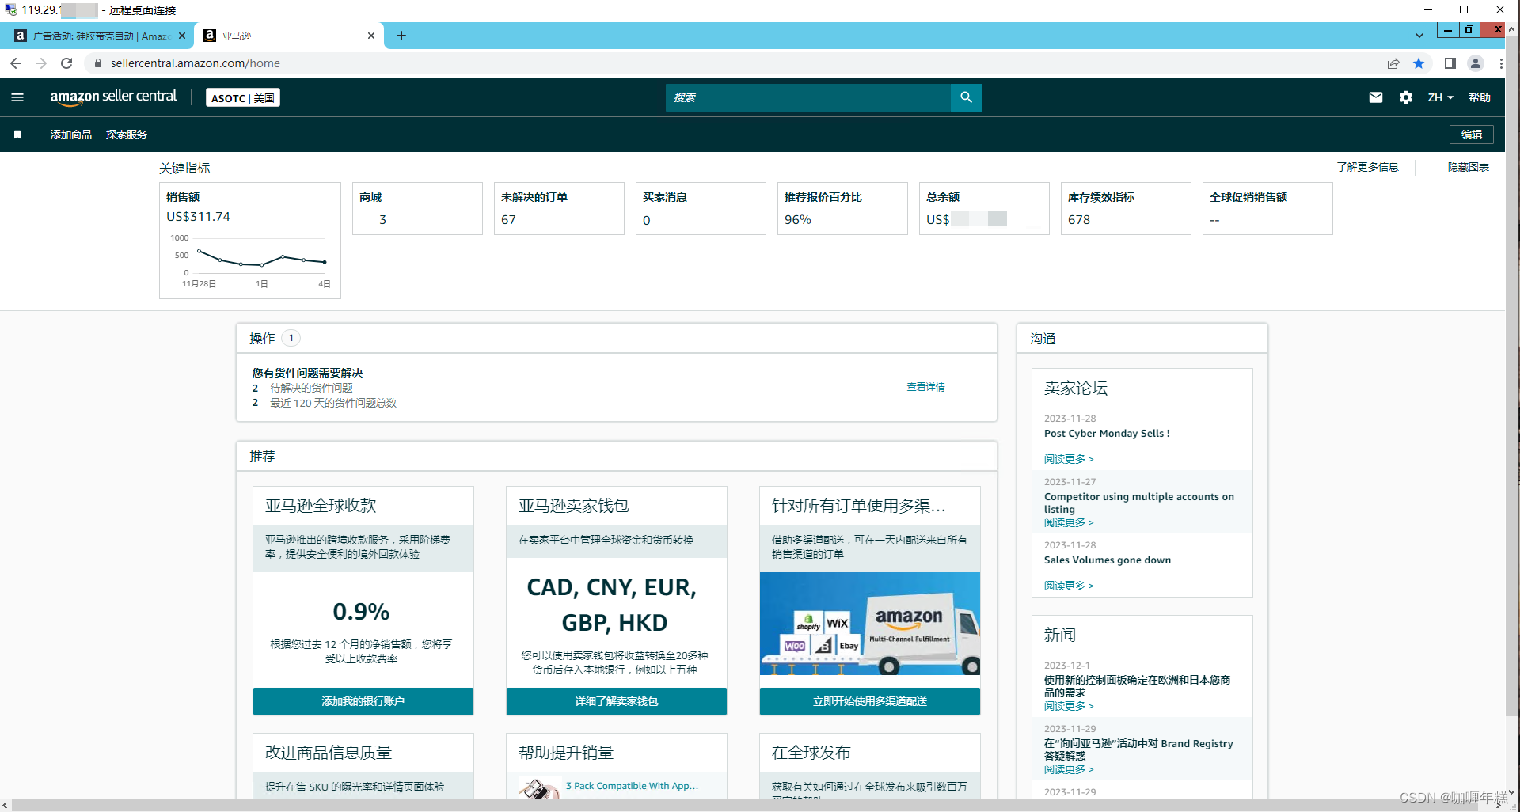Open the settings gear icon
Screen dimensions: 1520x812
(x=1406, y=97)
